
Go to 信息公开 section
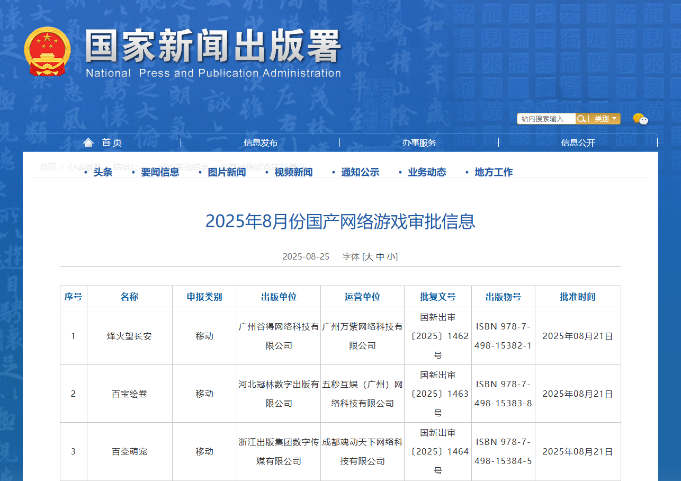(578, 142)
